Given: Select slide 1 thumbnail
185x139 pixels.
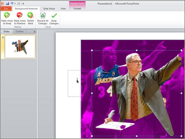Looking at the screenshot, I should [20, 47].
